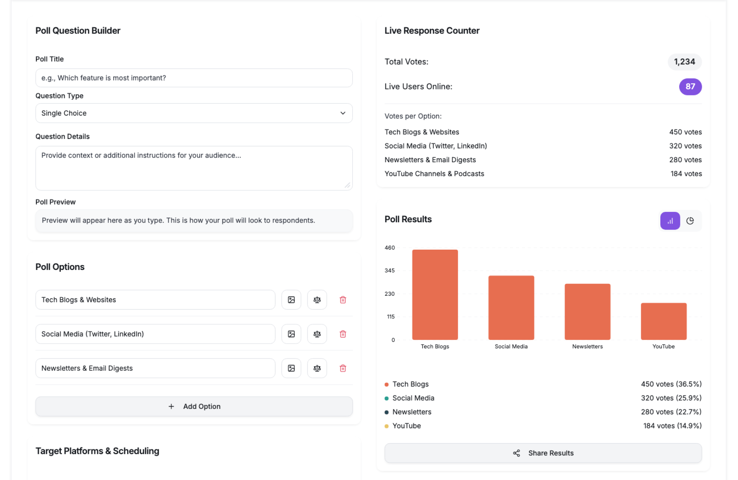The image size is (738, 480).
Task: Click the YouTube bar in chart
Action: [663, 321]
